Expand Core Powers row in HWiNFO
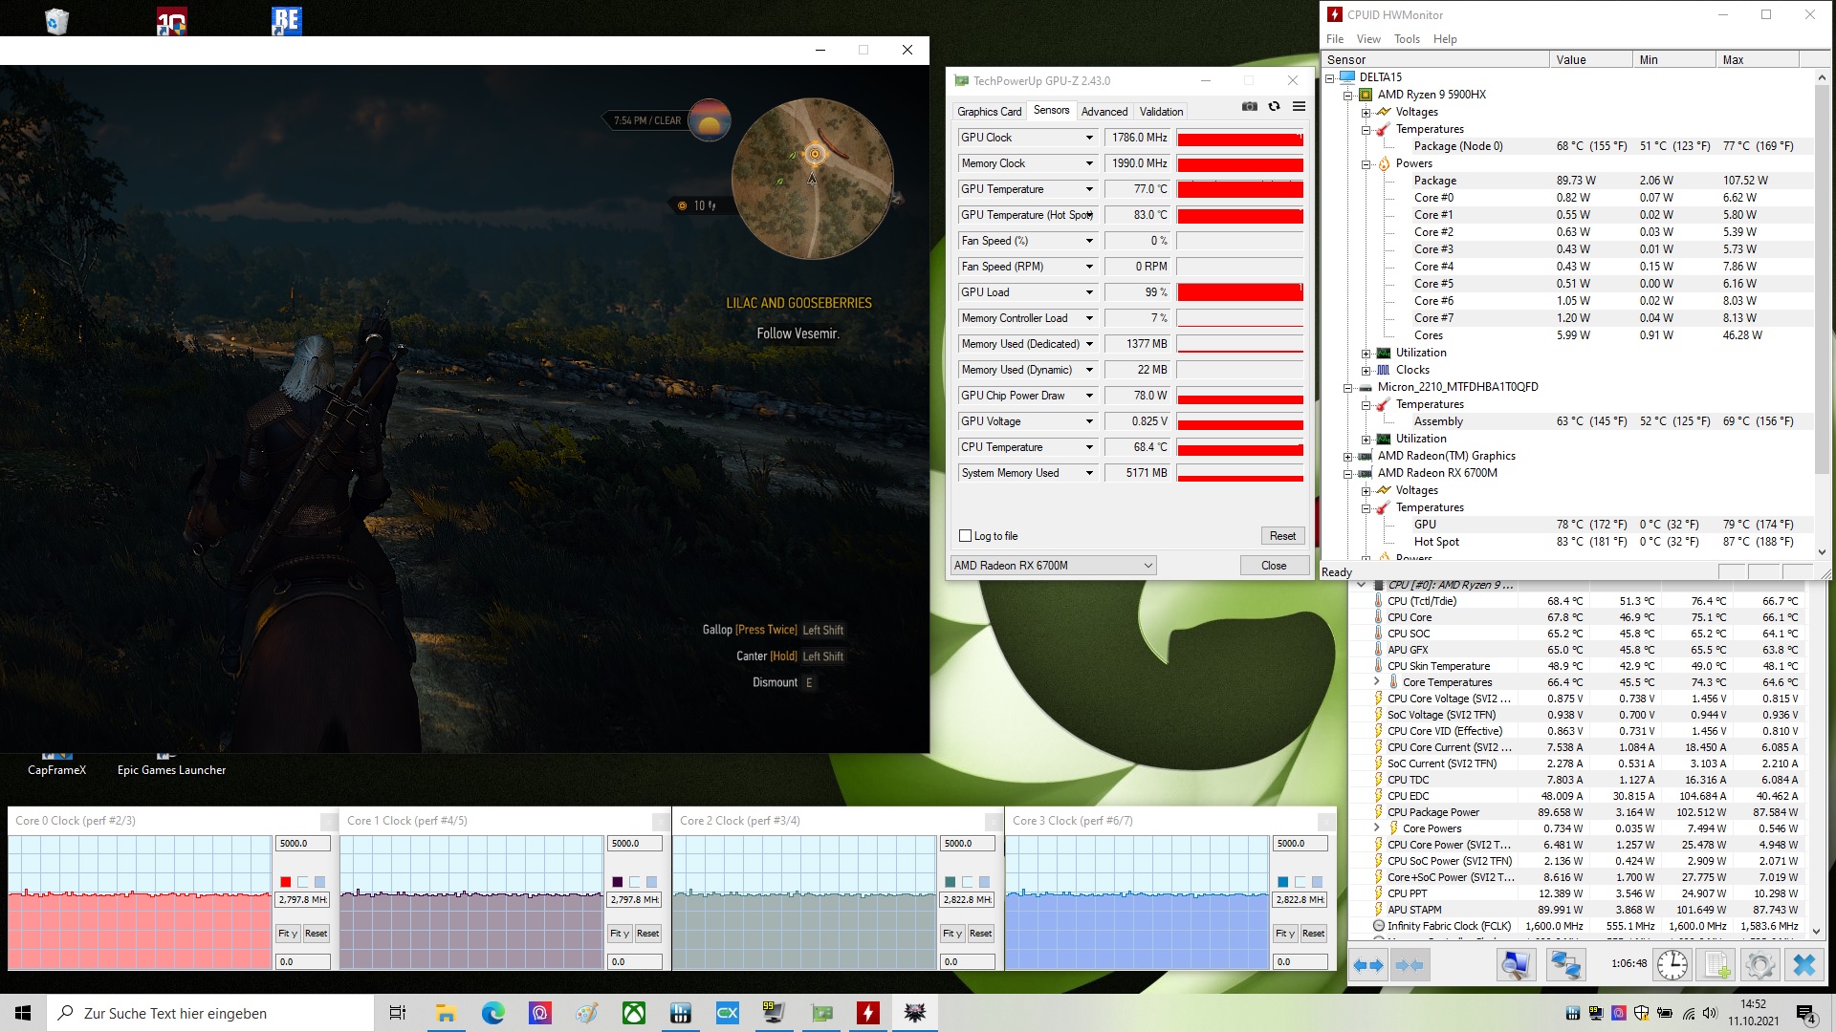Image resolution: width=1836 pixels, height=1032 pixels. pos(1377,828)
